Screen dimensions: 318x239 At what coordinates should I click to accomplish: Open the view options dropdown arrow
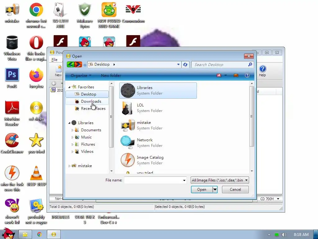225,75
